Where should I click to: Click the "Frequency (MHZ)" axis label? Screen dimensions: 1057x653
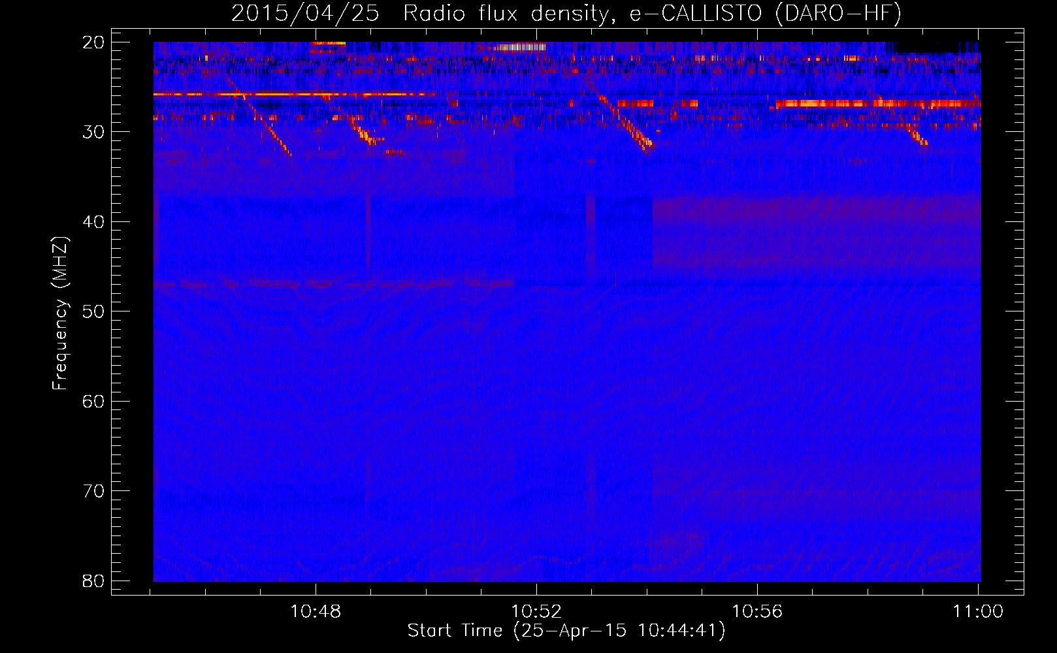tap(60, 313)
